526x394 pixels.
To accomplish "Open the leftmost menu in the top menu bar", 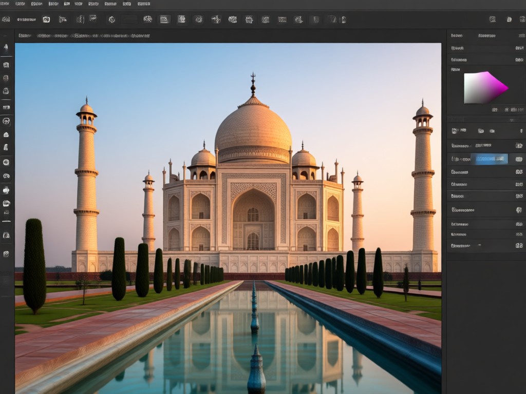I will pyautogui.click(x=5, y=4).
